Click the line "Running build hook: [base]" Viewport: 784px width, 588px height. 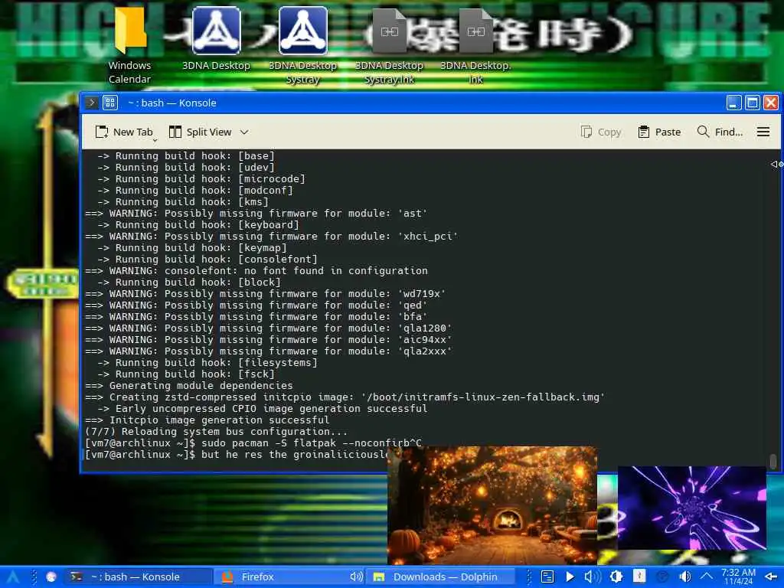click(185, 155)
